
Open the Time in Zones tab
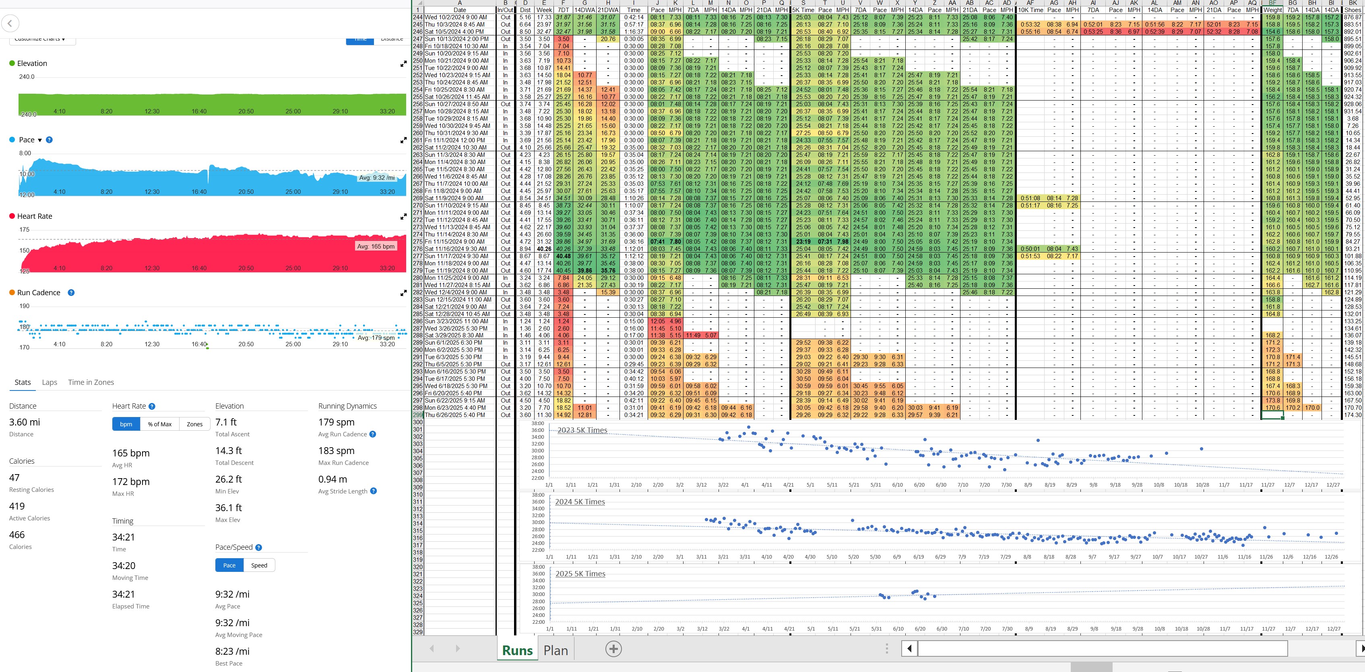(91, 382)
